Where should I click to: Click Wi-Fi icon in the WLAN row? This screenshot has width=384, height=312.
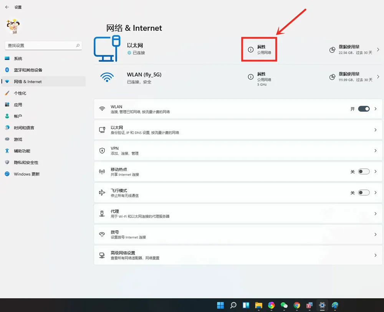coord(102,109)
